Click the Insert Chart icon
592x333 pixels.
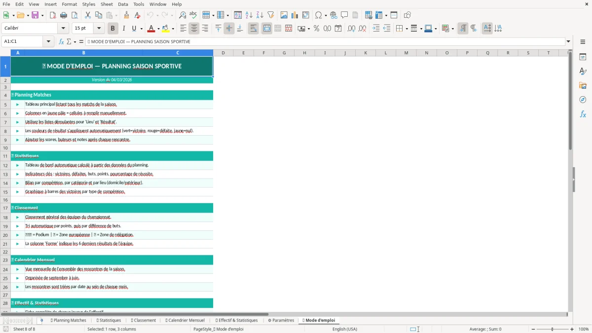pos(295,15)
